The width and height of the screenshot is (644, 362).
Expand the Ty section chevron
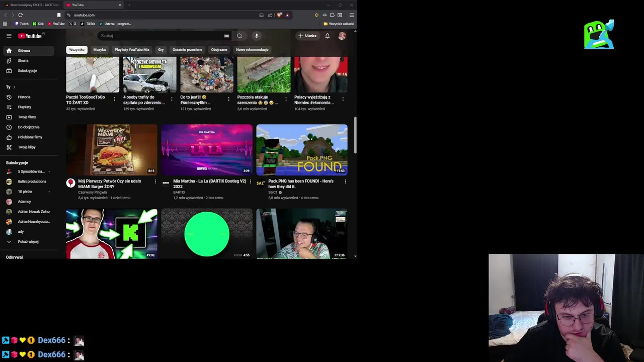14,87
